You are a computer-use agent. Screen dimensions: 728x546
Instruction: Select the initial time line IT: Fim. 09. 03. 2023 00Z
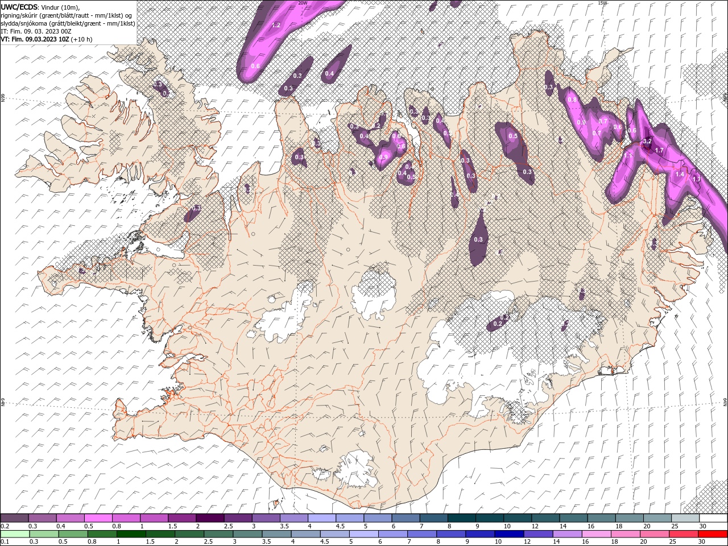[x=36, y=31]
